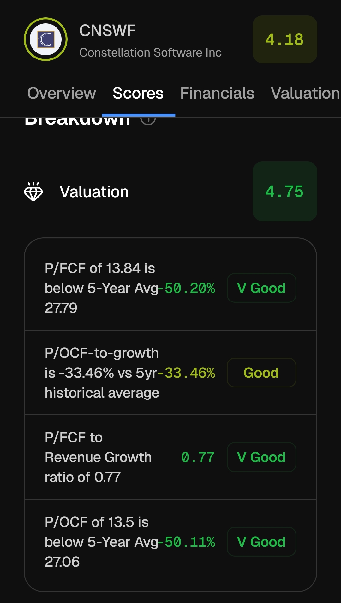
Task: Select the -50.11% P/OCF value
Action: tap(186, 542)
